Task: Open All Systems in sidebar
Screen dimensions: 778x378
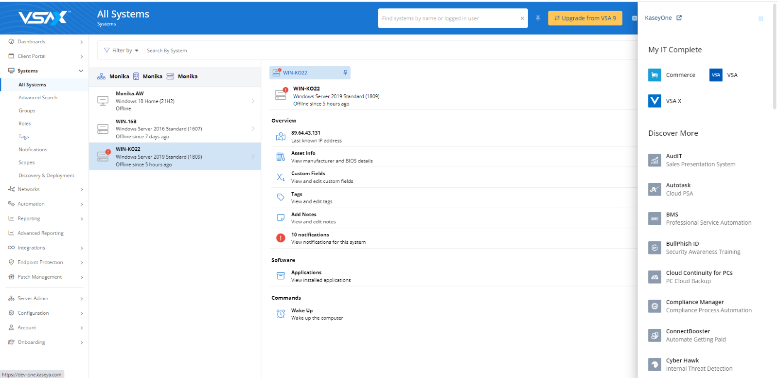Action: click(x=44, y=85)
